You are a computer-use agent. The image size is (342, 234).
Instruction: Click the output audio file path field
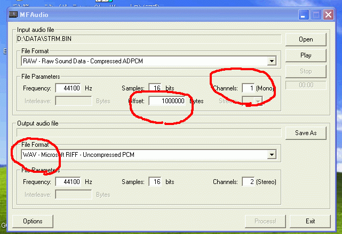click(x=147, y=132)
